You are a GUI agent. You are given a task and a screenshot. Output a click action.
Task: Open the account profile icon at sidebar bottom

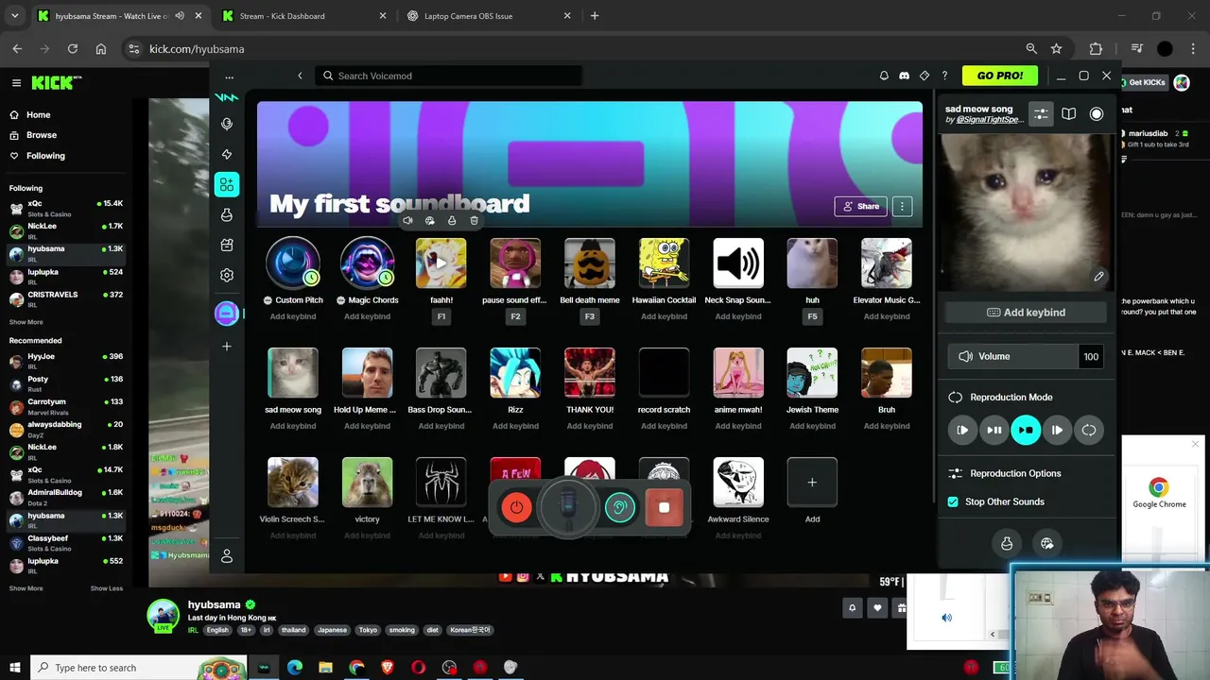pos(227,557)
